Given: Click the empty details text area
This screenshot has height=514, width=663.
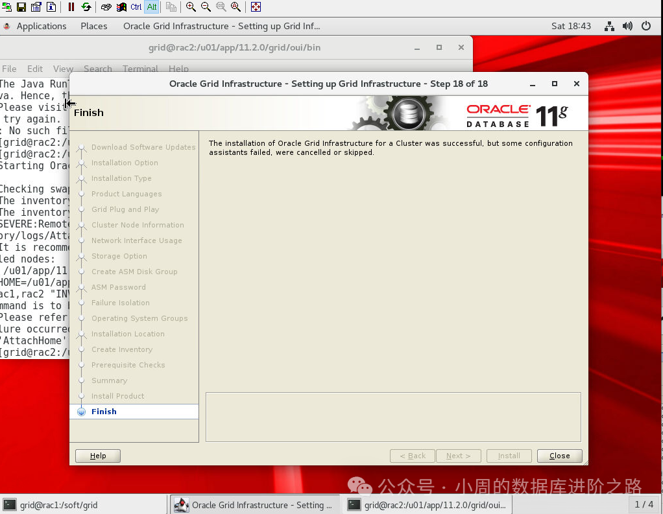Looking at the screenshot, I should (393, 417).
